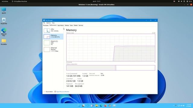193x108 pixels.
Task: Click the "141 MB" paged pool value
Action: point(70,86)
